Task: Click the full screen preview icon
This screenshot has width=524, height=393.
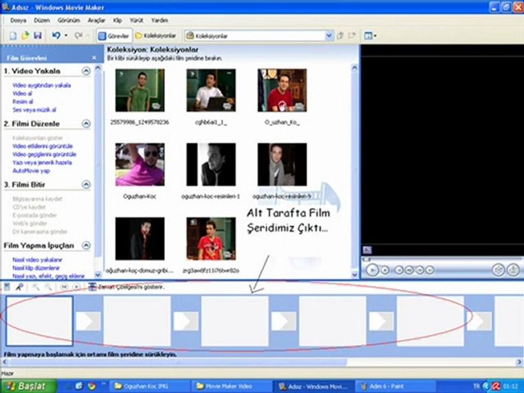Action: (x=498, y=270)
